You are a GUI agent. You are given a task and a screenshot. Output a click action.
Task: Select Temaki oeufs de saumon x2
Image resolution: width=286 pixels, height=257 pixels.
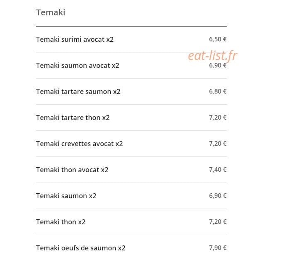pyautogui.click(x=131, y=248)
